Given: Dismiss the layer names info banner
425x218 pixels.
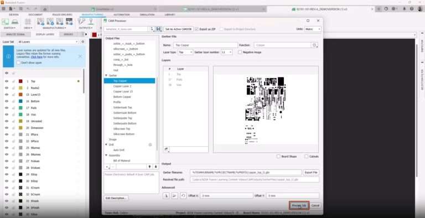Looking at the screenshot, I should (80, 56).
